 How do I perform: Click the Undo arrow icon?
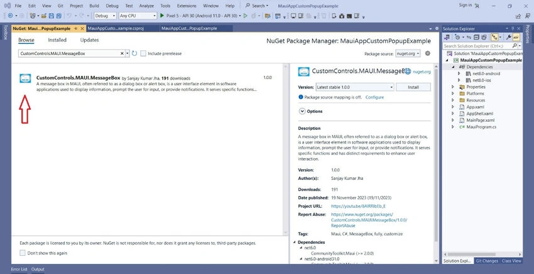coord(69,16)
